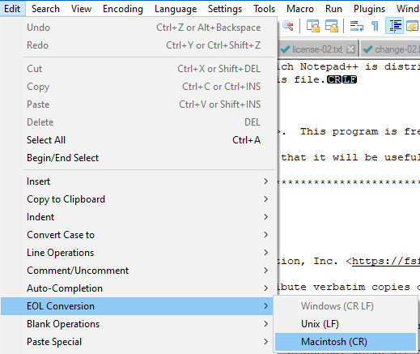
Task: Choose Copy in the Edit menu
Action: pos(139,87)
